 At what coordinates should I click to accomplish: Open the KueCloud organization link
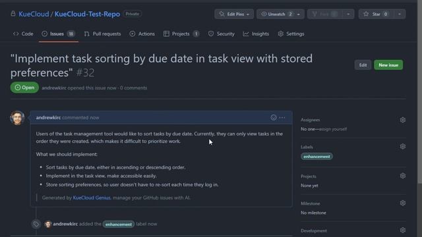[x=34, y=14]
